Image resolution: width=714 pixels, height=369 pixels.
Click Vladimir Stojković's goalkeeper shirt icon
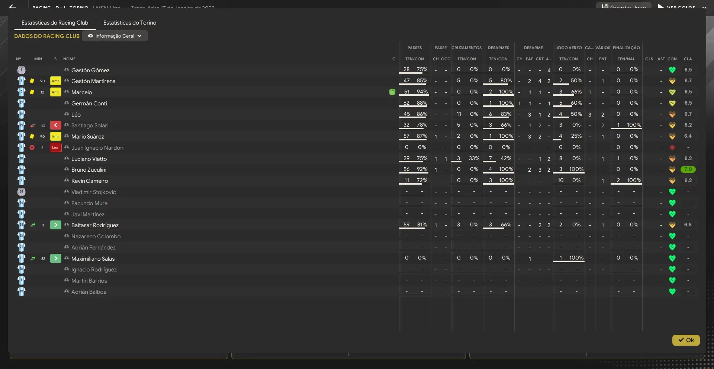[x=21, y=192]
